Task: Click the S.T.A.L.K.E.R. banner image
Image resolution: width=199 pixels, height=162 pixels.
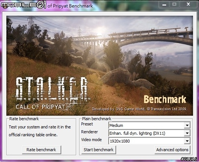Action: point(100,66)
